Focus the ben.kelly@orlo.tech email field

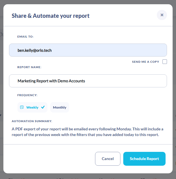[x=88, y=50]
